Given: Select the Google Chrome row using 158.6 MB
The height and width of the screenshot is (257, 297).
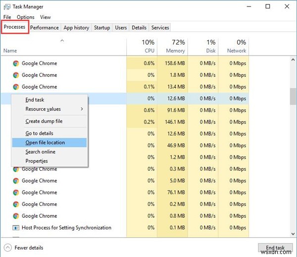Looking at the screenshot, I should (x=125, y=64).
